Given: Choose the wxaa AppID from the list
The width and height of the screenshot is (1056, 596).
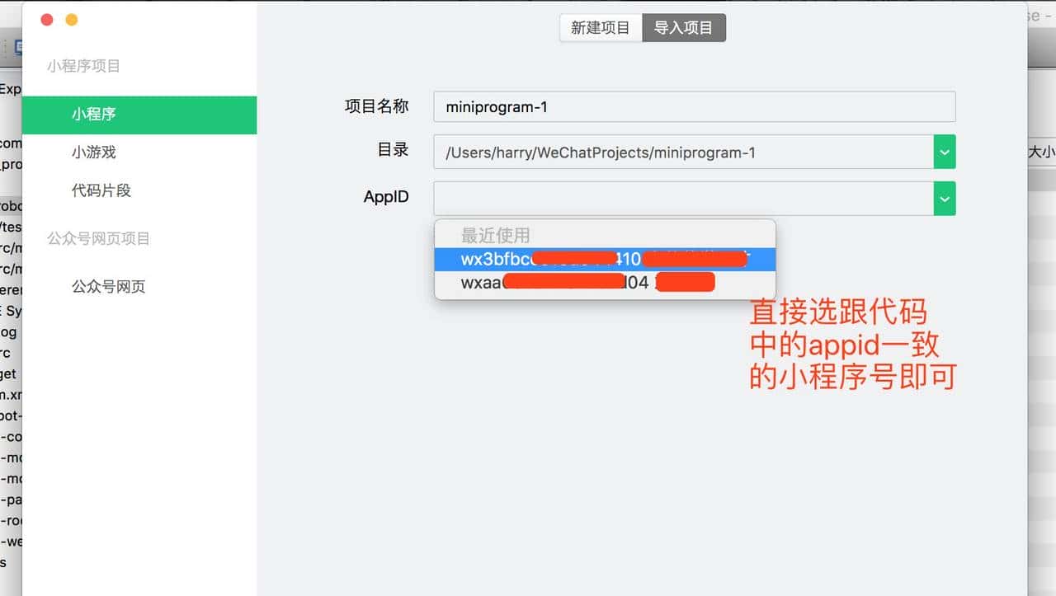Looking at the screenshot, I should [604, 281].
